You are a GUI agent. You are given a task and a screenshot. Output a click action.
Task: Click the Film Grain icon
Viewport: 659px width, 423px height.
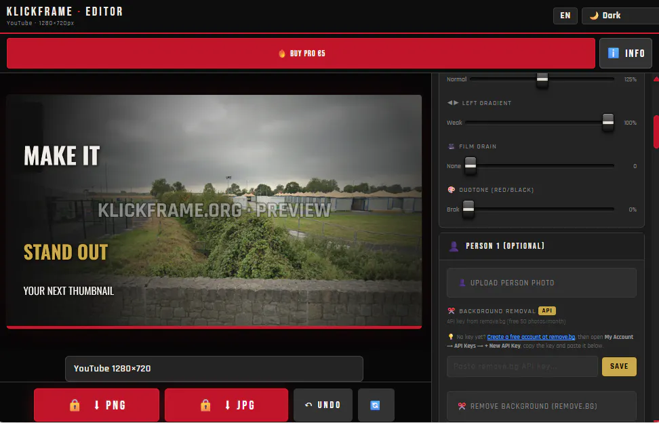(x=452, y=146)
